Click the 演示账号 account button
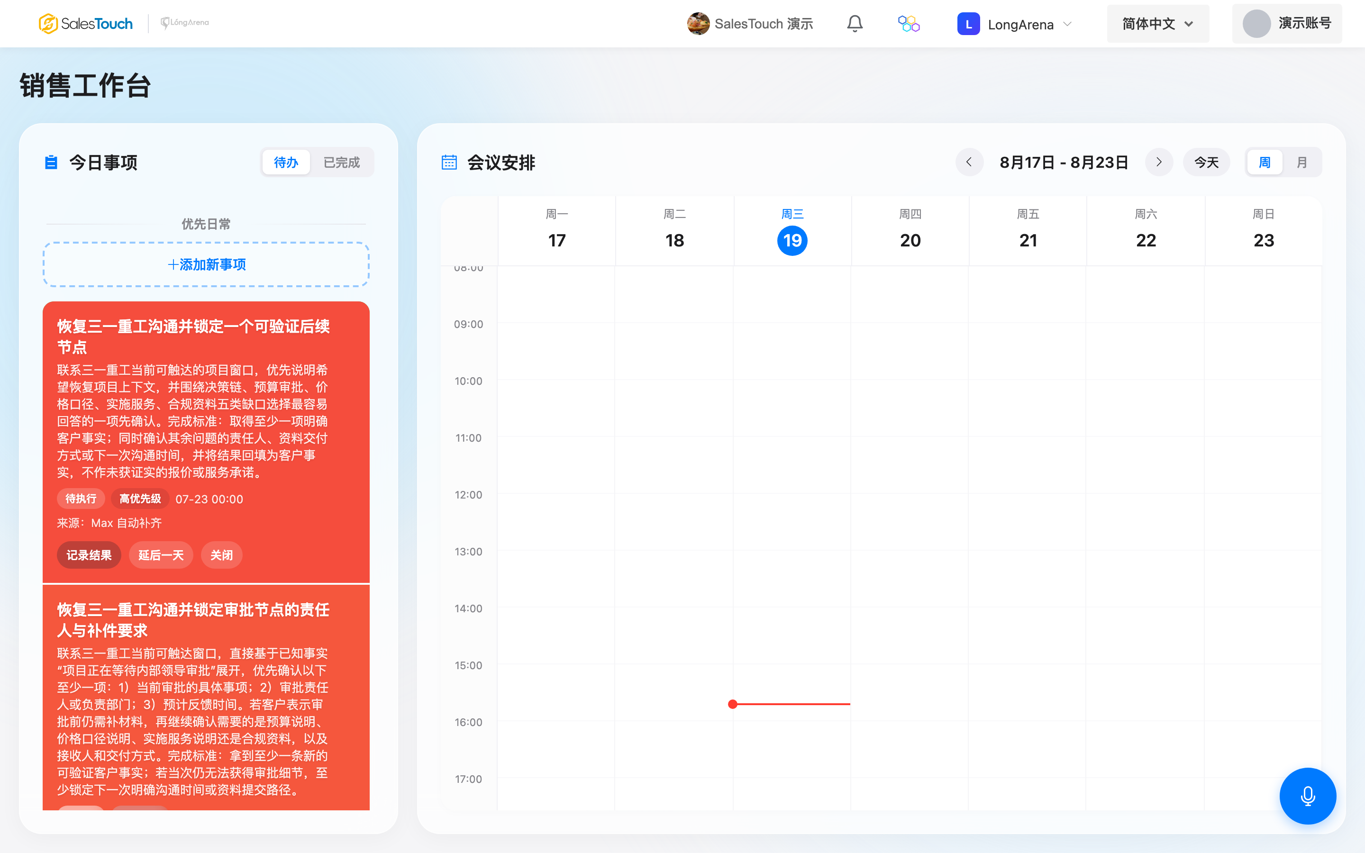Viewport: 1365px width, 853px height. tap(1287, 24)
